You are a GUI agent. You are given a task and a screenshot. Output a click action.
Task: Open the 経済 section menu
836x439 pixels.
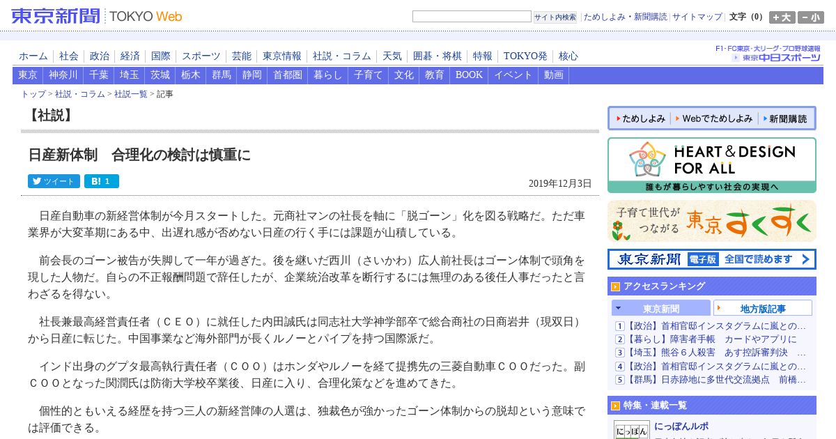(x=130, y=56)
